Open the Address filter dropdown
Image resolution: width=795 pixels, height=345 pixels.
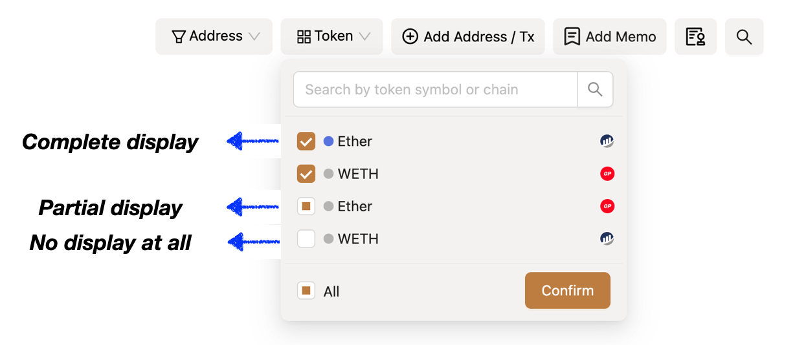coord(214,37)
